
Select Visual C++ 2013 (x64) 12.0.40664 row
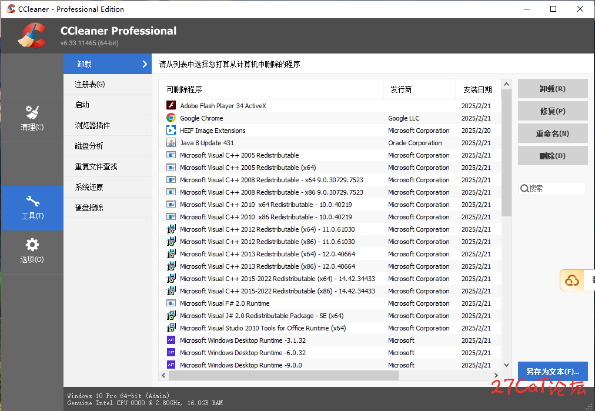[x=330, y=254]
